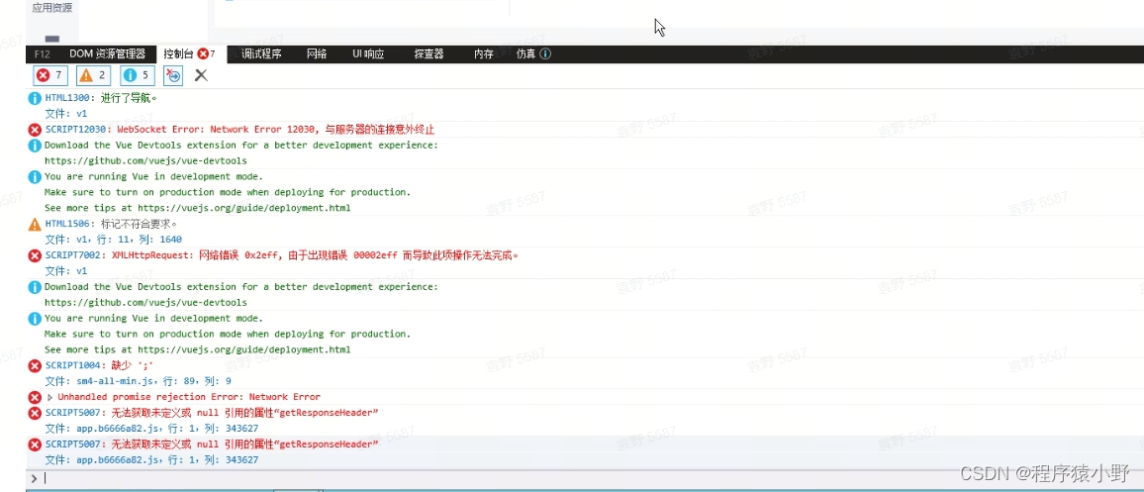Click the red error icon beside SCRIPT12030
Viewport: 1144px width, 492px height.
35,130
